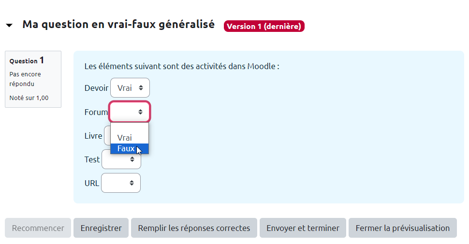Collapse the question section with the triangle

9,26
